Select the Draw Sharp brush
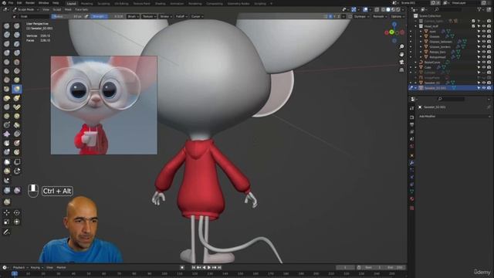The image size is (494, 278). click(17, 25)
